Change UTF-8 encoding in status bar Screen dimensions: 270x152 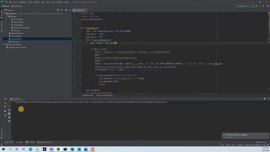233,145
